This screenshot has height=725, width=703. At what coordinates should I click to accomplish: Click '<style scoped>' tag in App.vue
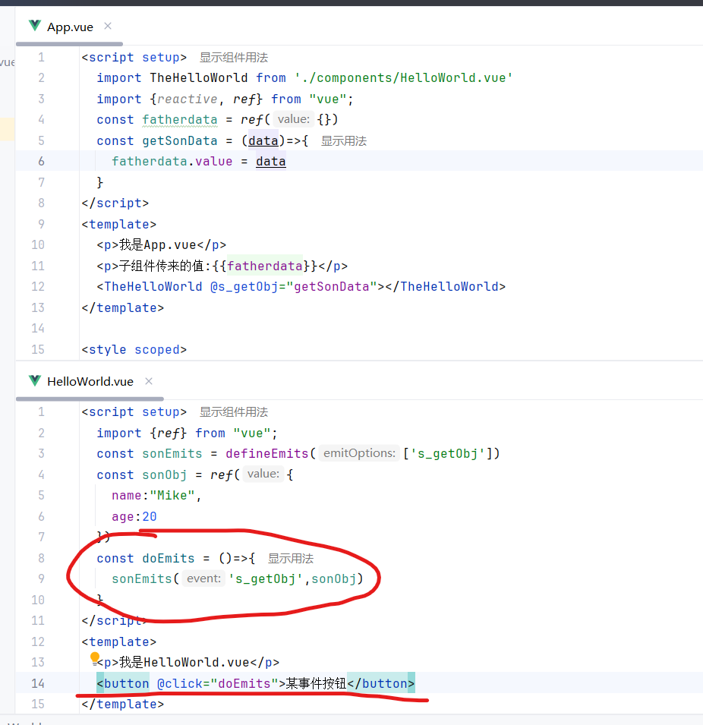(134, 349)
